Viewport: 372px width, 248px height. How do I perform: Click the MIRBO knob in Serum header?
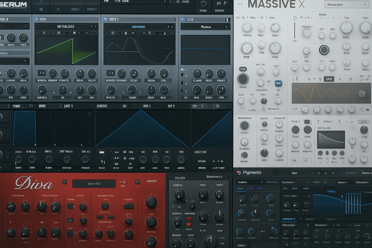[203, 4]
